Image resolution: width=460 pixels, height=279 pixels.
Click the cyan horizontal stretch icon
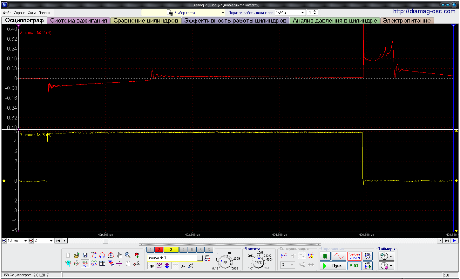tap(68, 263)
